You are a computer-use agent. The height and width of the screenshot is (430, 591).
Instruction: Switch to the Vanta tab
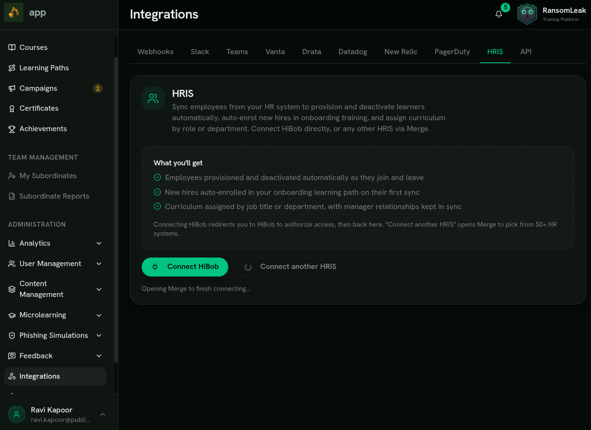click(275, 52)
